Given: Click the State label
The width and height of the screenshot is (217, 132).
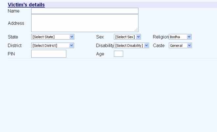Looking at the screenshot, I should tap(13, 37).
